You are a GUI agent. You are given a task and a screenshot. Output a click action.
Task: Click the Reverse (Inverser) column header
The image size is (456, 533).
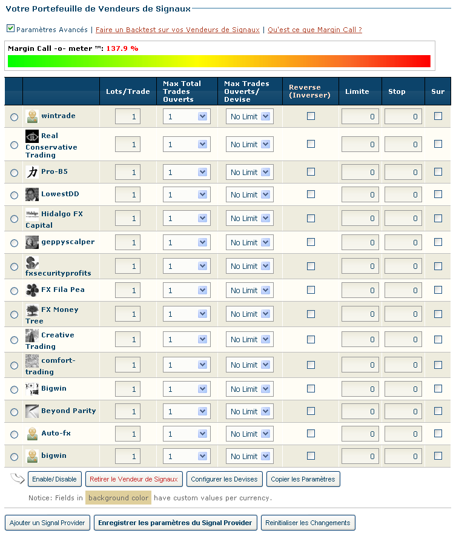(309, 91)
